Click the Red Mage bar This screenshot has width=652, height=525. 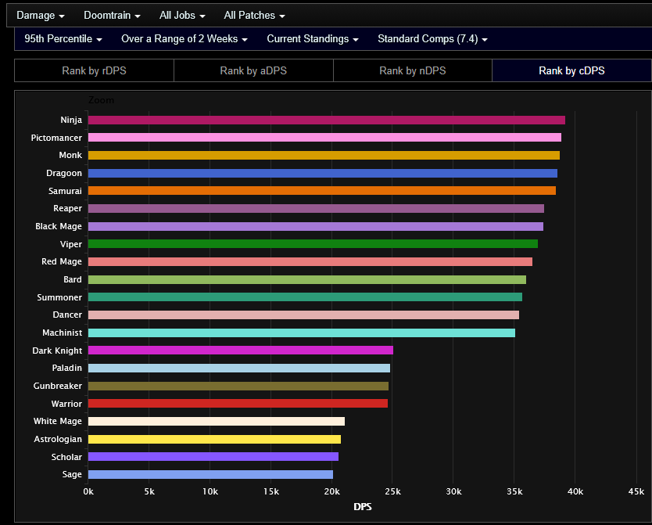click(x=310, y=261)
